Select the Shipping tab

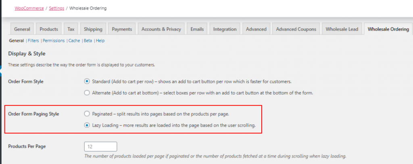pos(93,29)
